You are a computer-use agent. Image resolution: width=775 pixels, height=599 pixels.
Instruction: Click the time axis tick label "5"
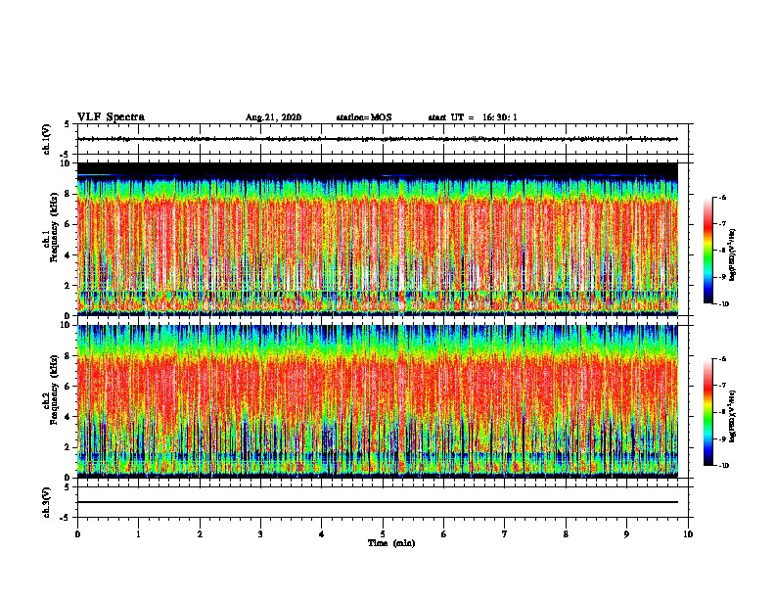click(x=383, y=534)
